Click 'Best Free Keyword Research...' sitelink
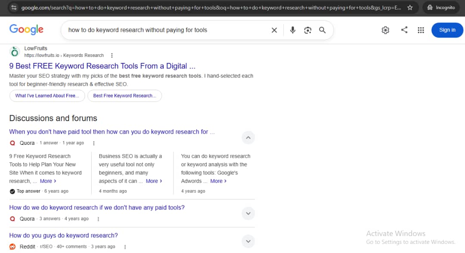 pyautogui.click(x=124, y=96)
